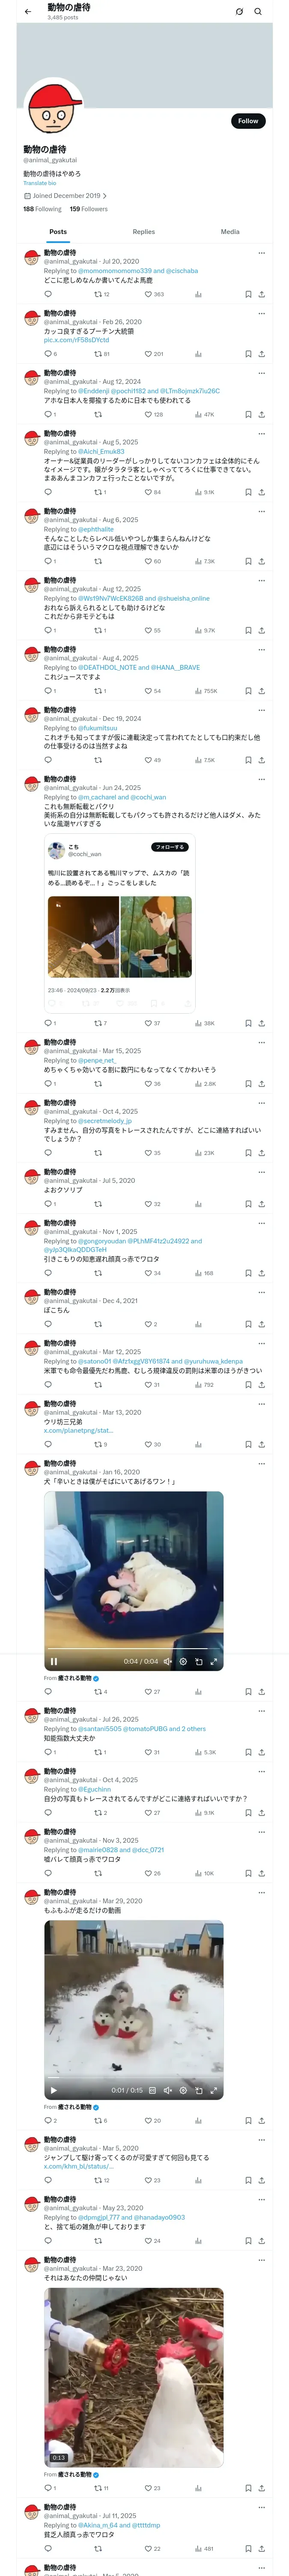289x2576 pixels.
Task: Toggle fullscreen on the dog bed video
Action: tap(213, 1662)
